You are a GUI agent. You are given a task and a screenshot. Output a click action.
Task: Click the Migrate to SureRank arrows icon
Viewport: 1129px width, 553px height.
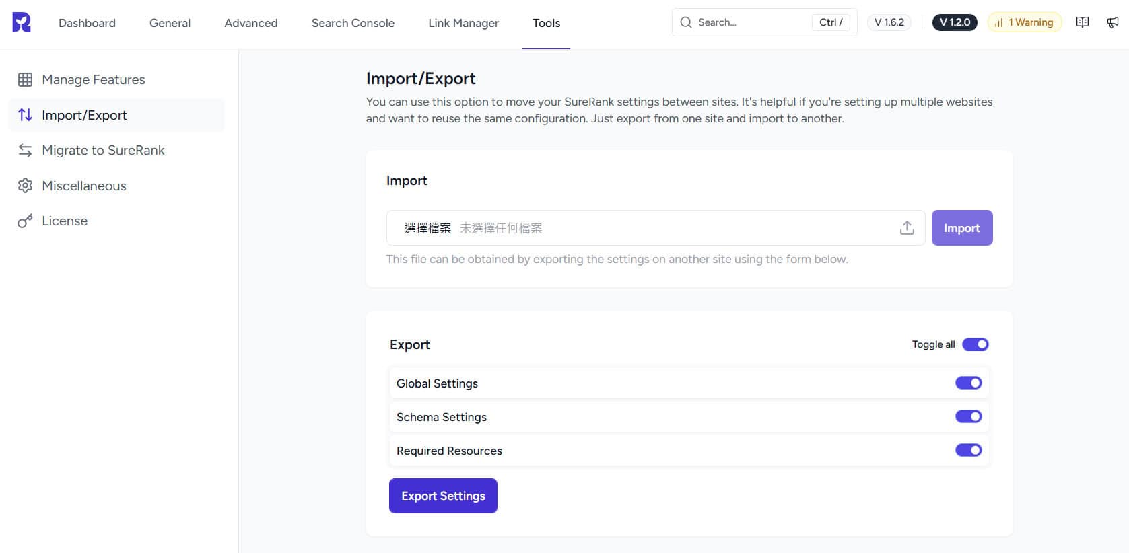pos(25,150)
